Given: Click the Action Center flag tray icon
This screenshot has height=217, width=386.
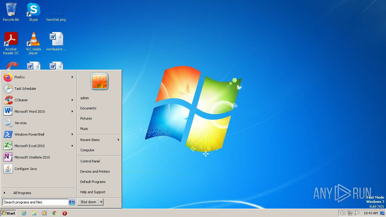Looking at the screenshot, I should (x=357, y=213).
